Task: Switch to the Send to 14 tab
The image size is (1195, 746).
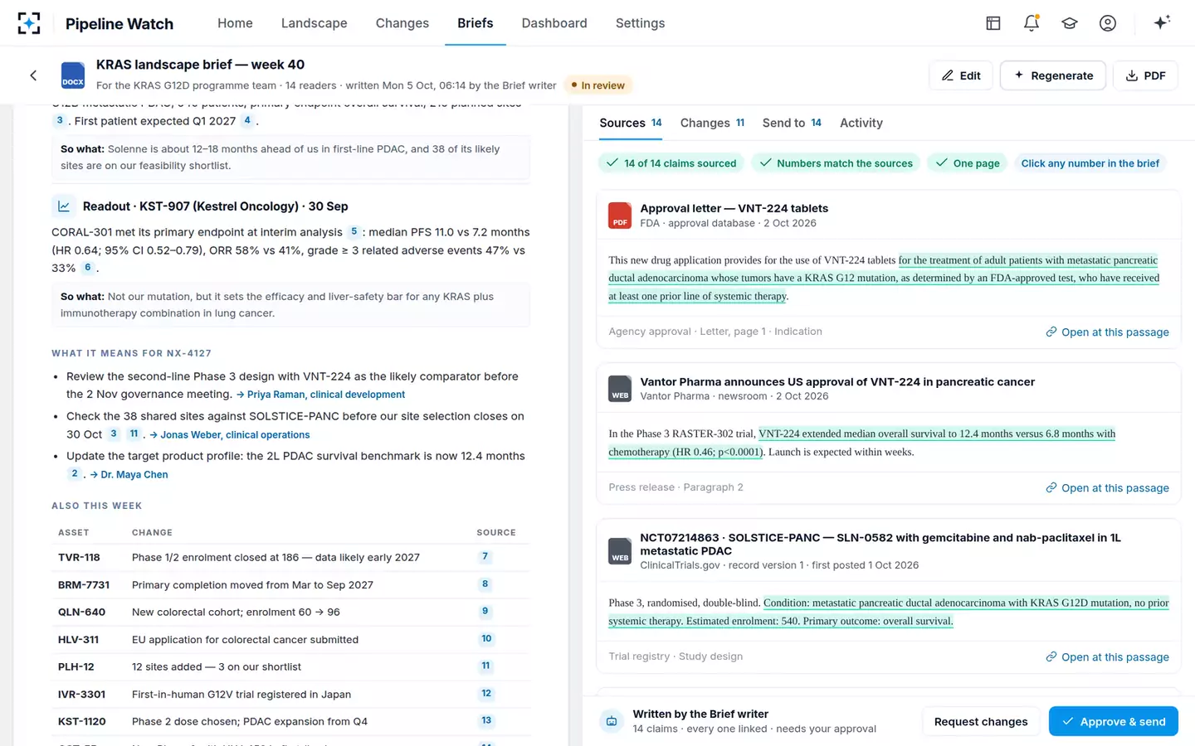Action: 792,123
